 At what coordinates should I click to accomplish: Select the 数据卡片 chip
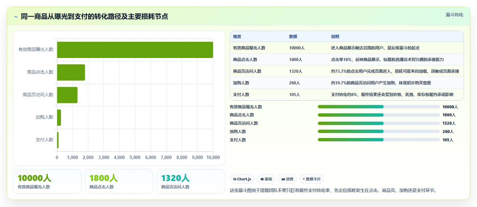312,179
